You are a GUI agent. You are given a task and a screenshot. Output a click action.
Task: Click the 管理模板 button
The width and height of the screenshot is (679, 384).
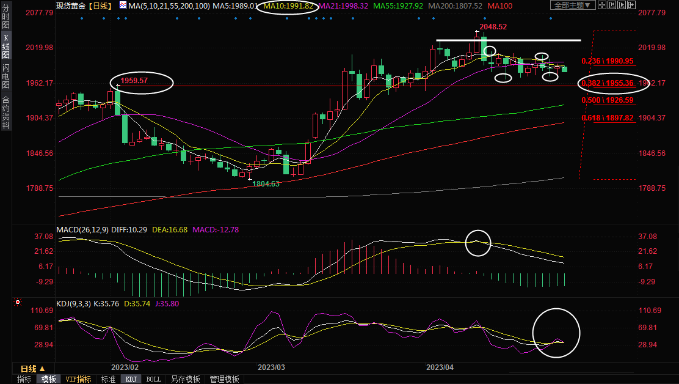point(224,379)
